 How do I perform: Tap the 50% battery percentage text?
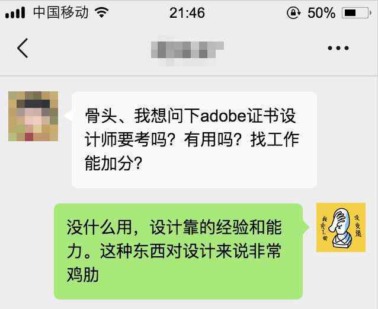tap(321, 12)
